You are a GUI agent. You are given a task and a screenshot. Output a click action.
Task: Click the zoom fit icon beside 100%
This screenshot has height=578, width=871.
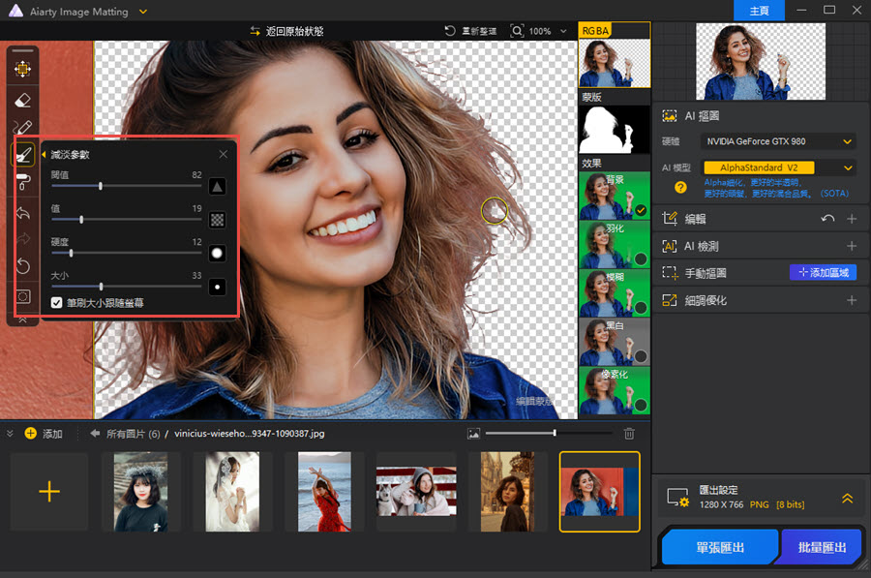point(517,31)
